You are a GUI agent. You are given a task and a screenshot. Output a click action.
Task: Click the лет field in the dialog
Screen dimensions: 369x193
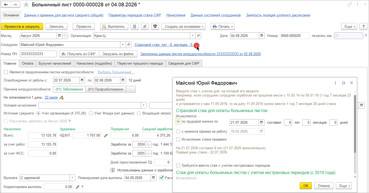point(288,122)
